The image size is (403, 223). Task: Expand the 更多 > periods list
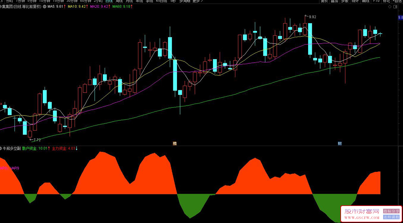point(198,1)
